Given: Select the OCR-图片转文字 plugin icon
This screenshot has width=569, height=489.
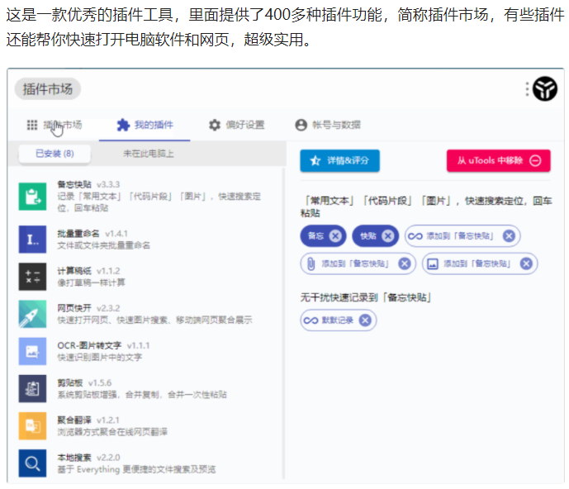Looking at the screenshot, I should coord(33,351).
